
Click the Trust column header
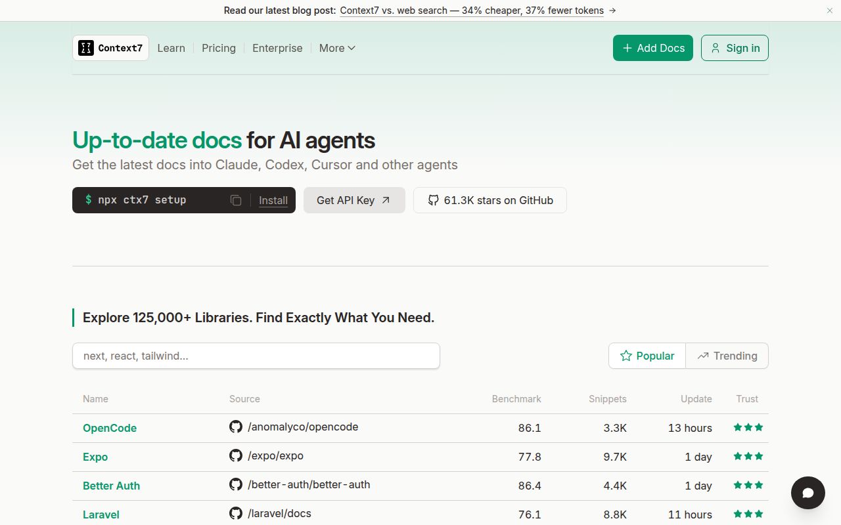(x=747, y=399)
